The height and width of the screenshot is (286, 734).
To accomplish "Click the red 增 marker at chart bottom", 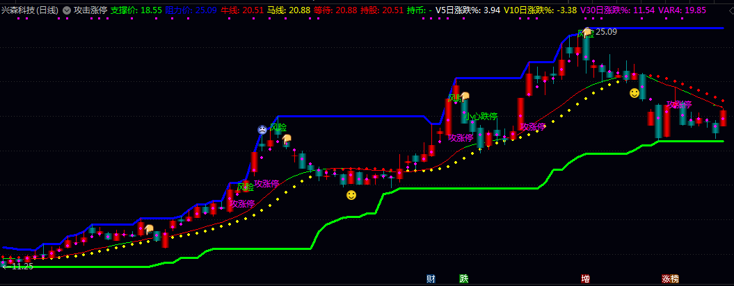I will (585, 279).
